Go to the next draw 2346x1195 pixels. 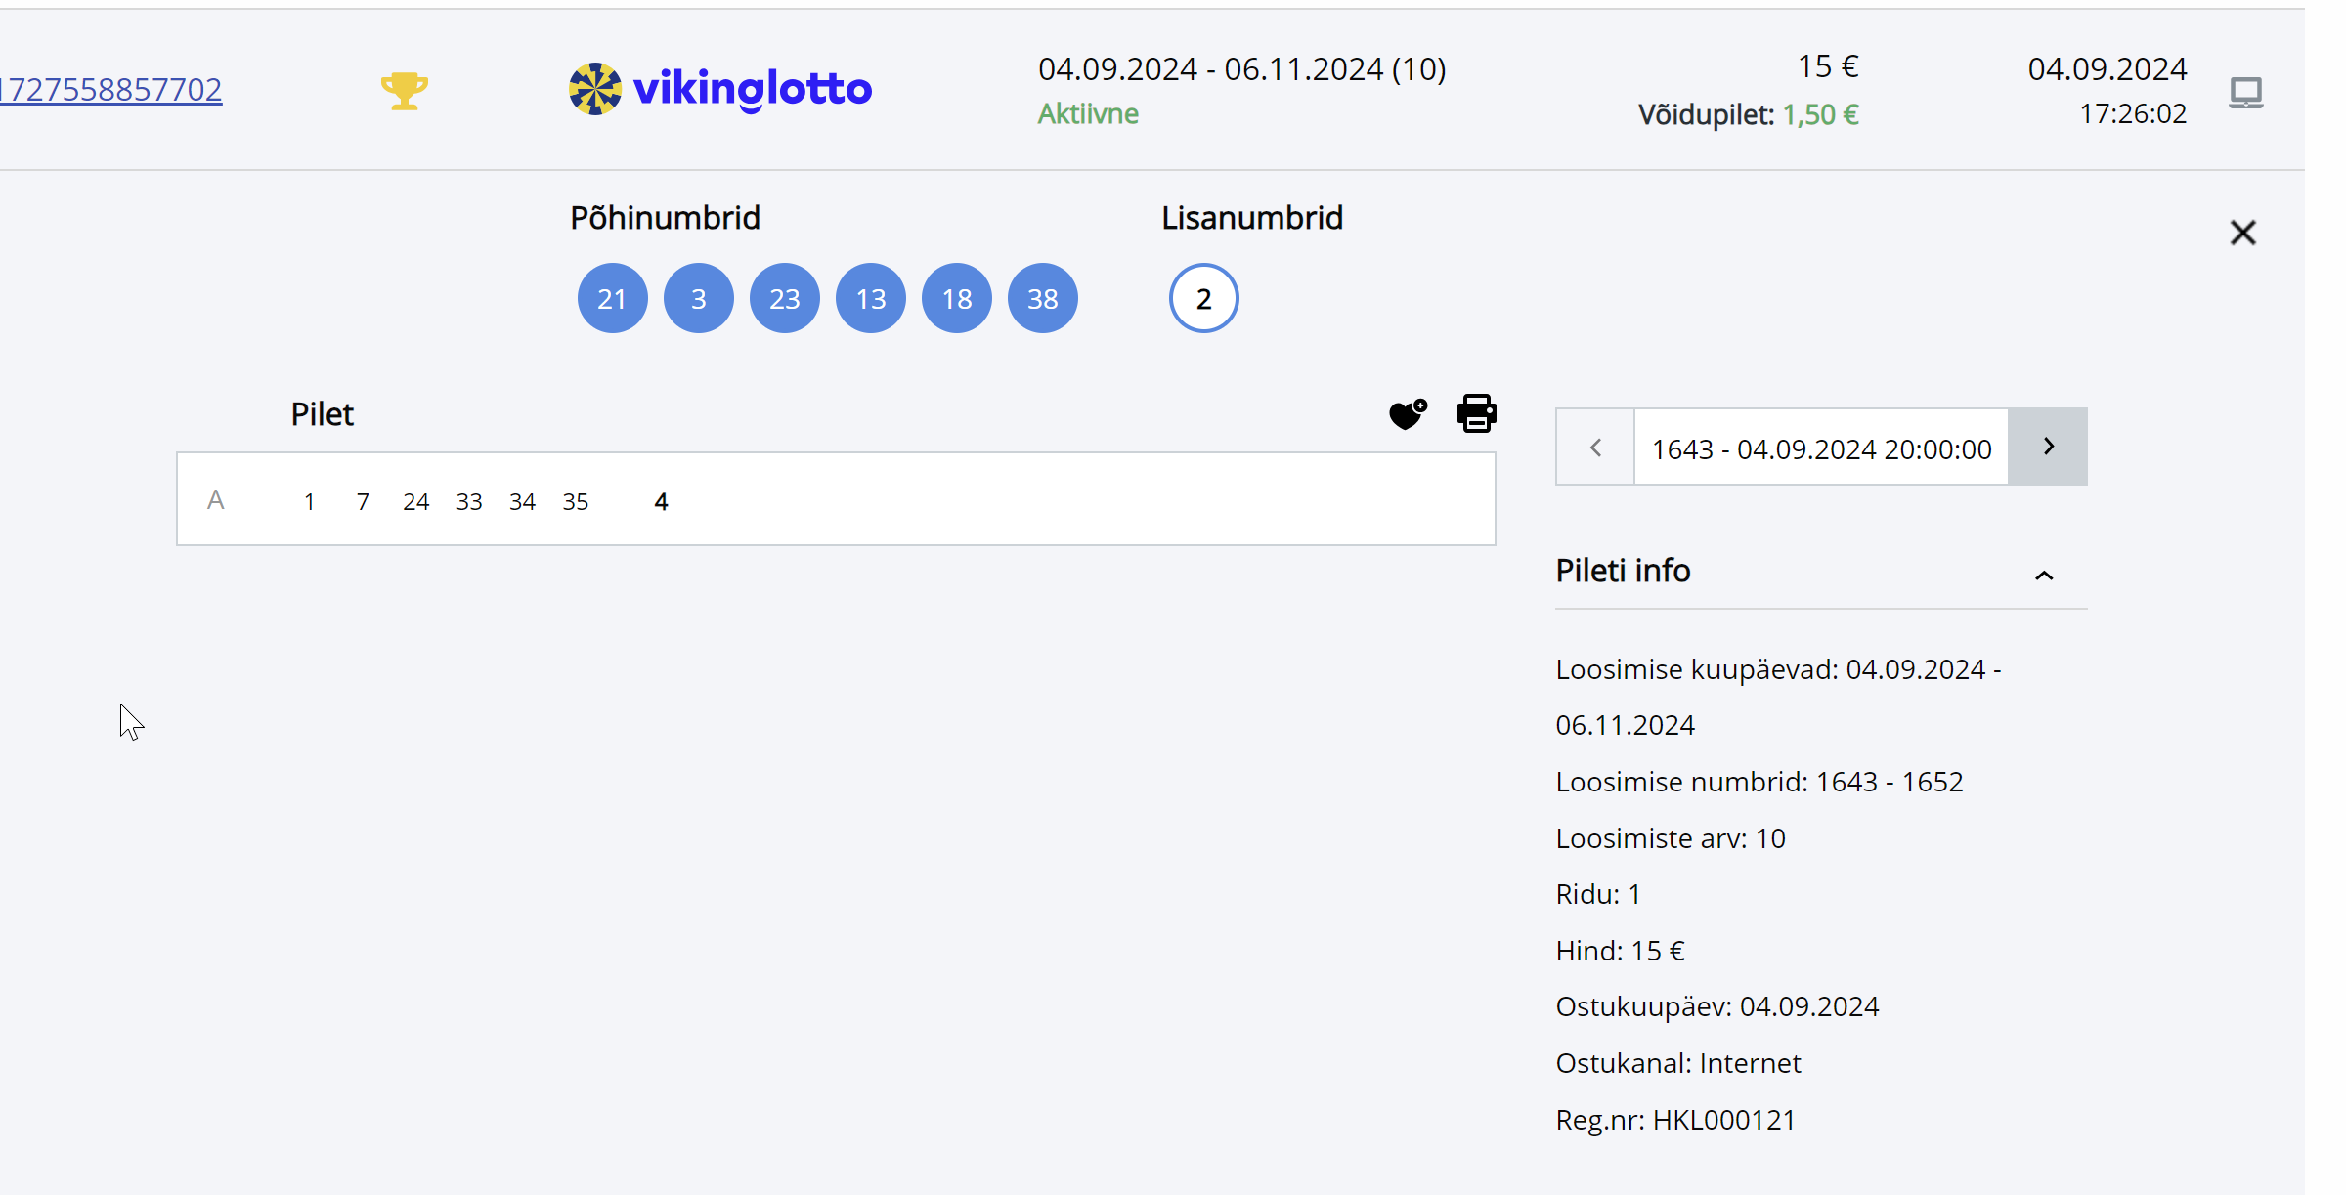click(x=2048, y=447)
